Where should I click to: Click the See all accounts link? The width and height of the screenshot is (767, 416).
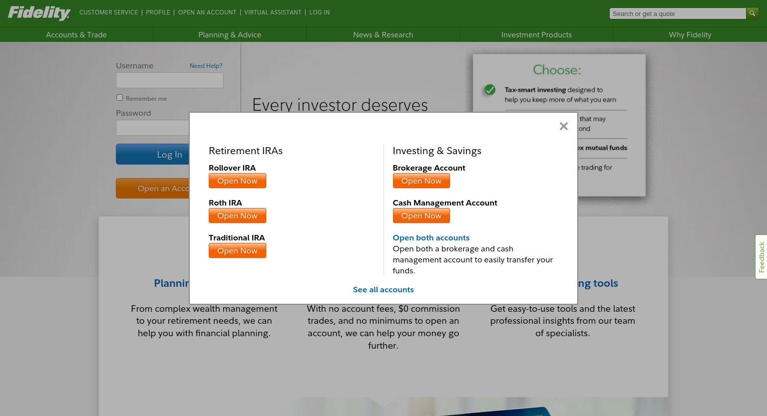(383, 290)
